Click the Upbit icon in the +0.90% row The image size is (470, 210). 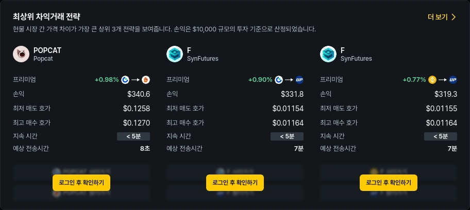[x=299, y=80]
